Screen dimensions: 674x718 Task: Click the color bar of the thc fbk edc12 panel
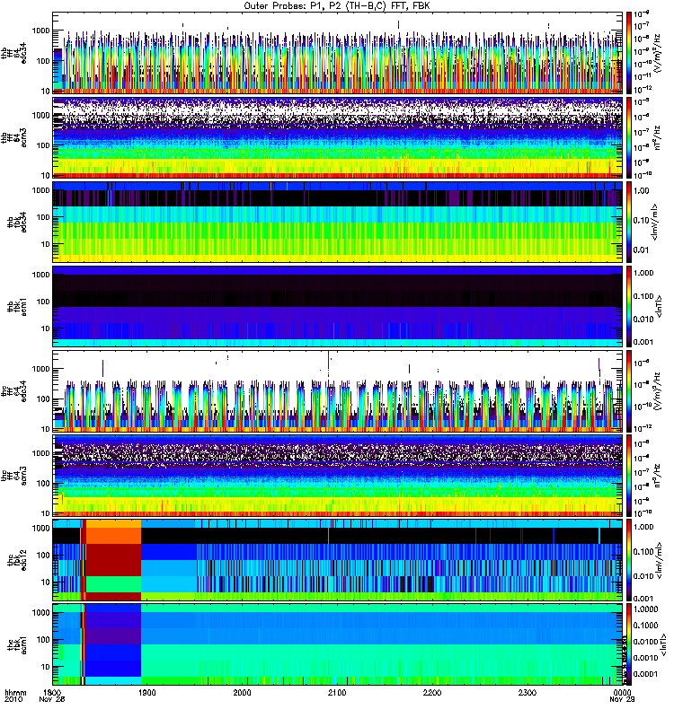point(628,560)
